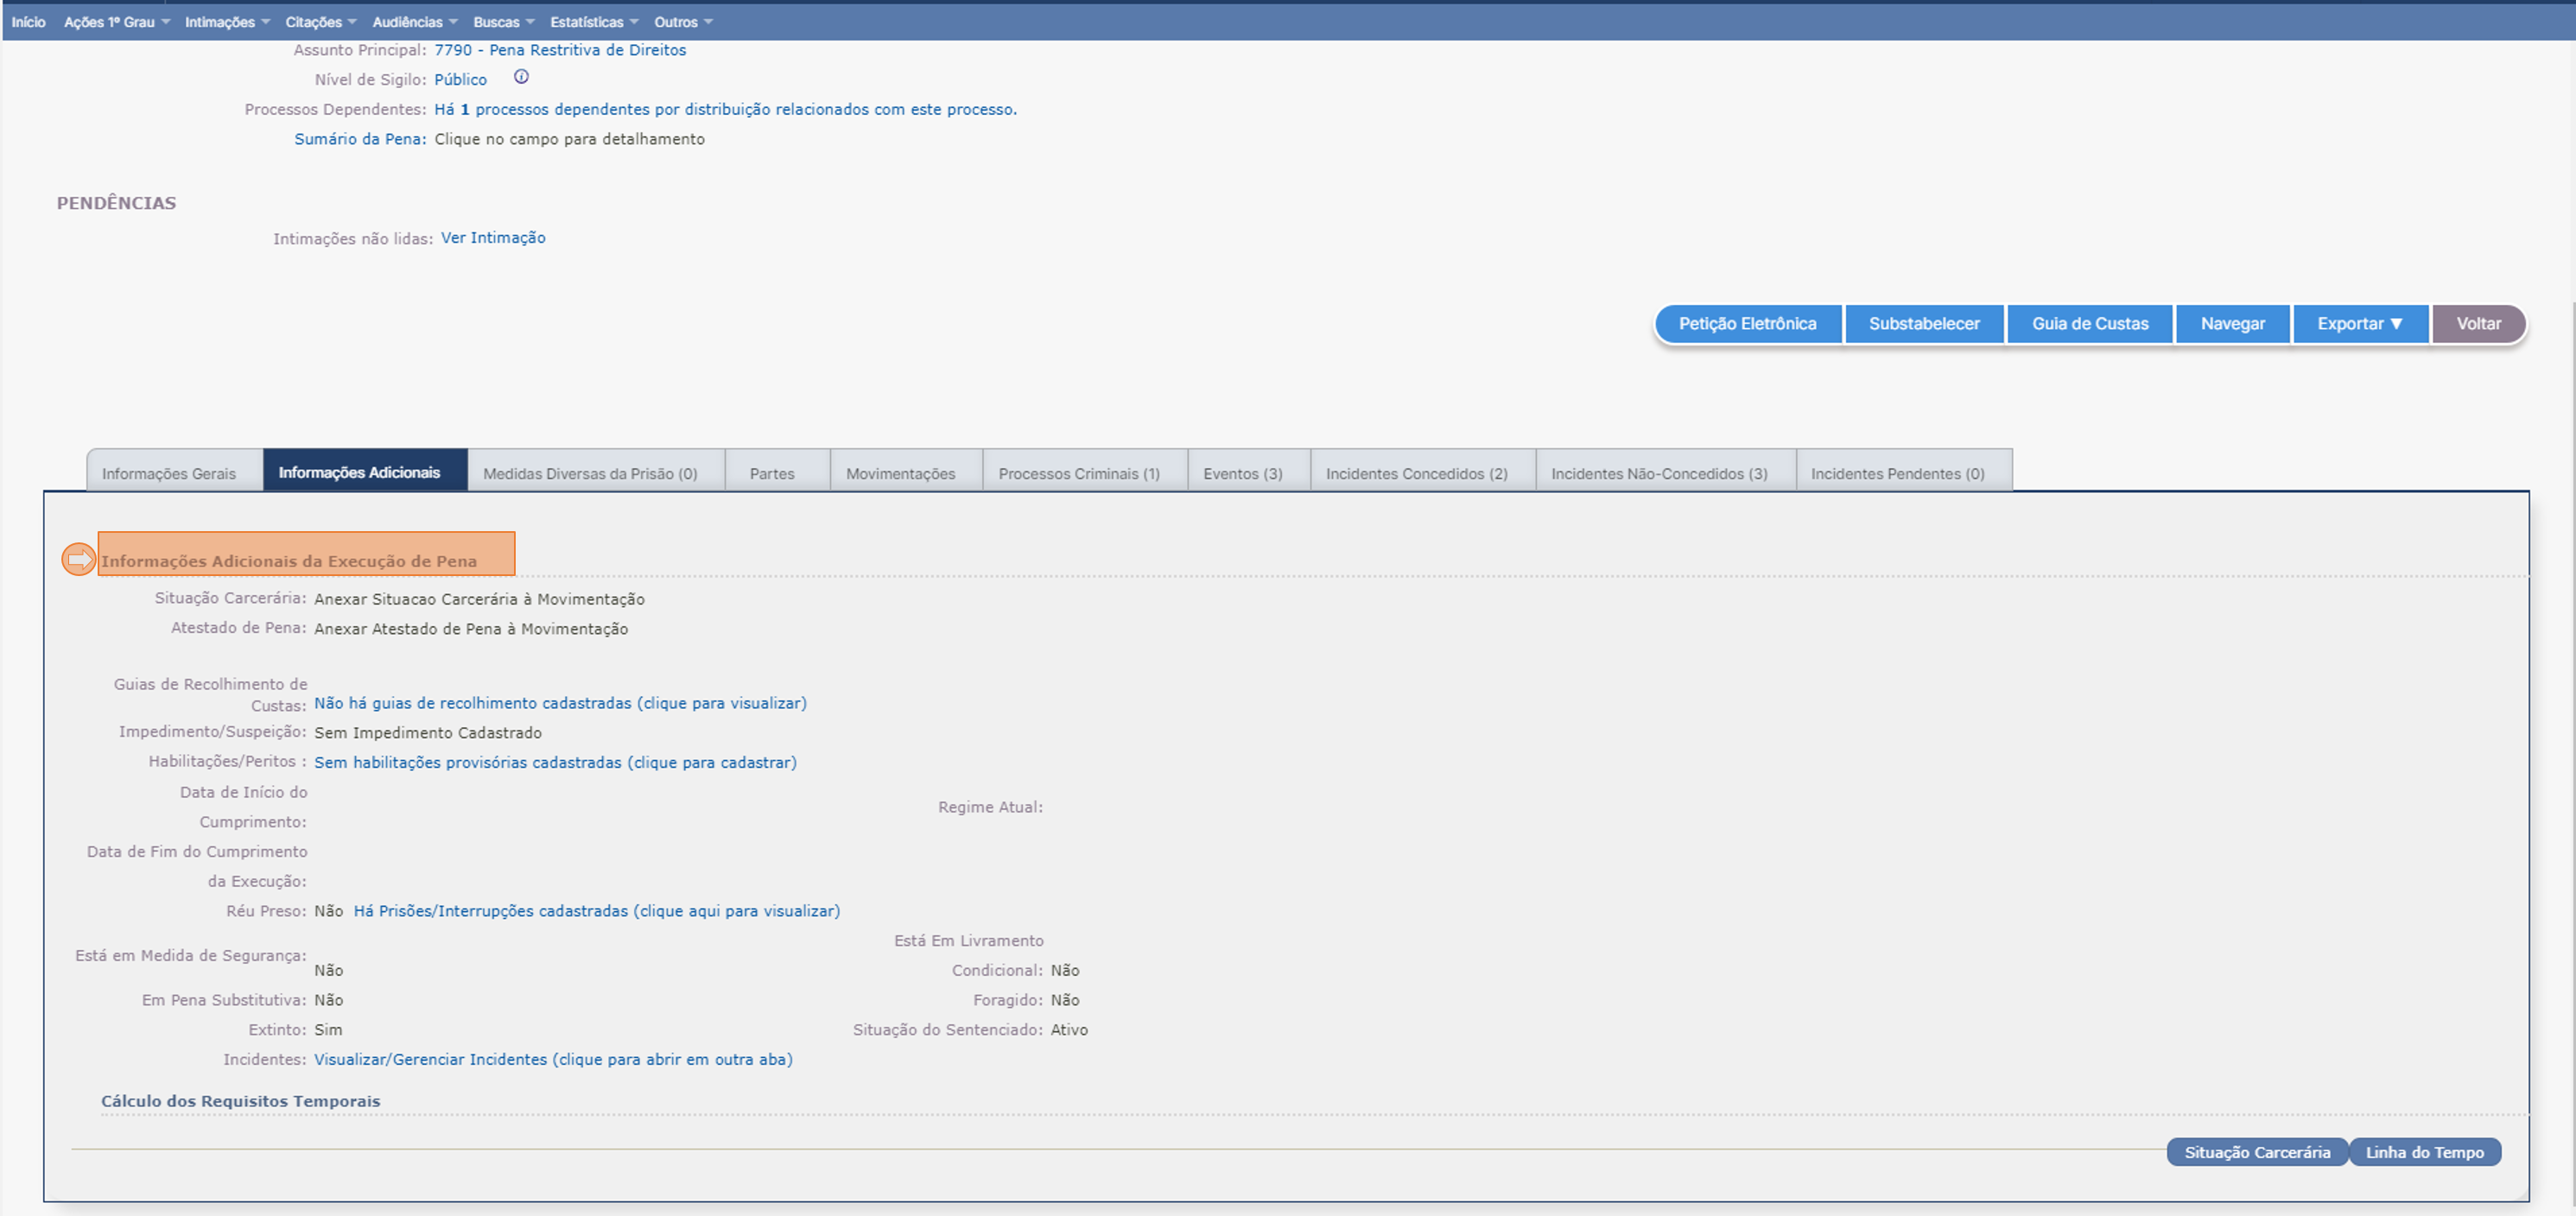
Task: Click the Petição Eletrônica button
Action: (1747, 324)
